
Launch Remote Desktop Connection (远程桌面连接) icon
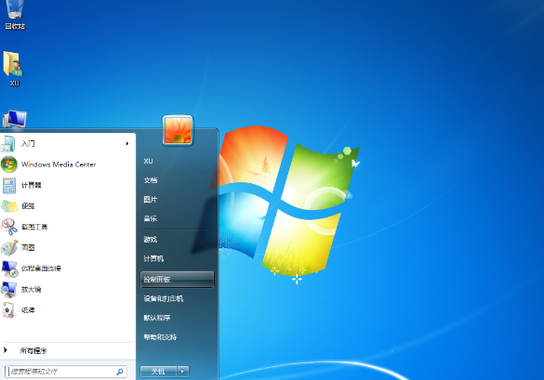pos(9,269)
